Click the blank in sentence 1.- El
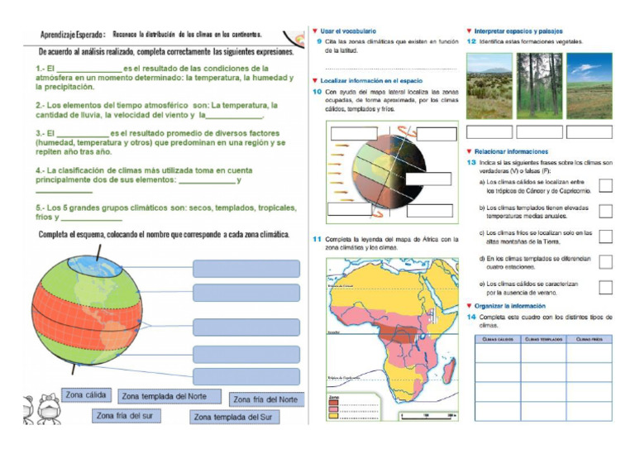 89,69
